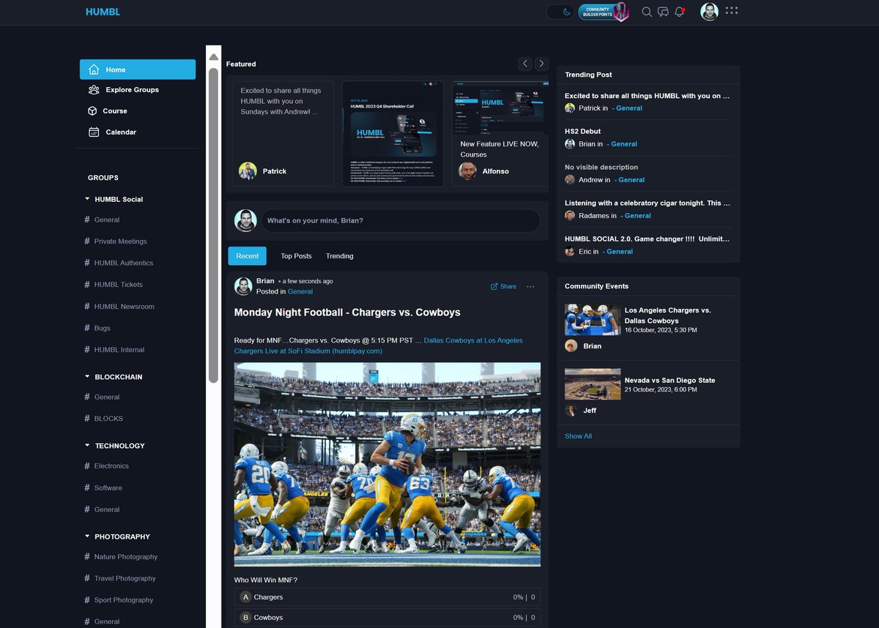Open HUMBL SOCIAL 2.0 Game changer post
Image resolution: width=879 pixels, height=628 pixels.
pos(648,239)
